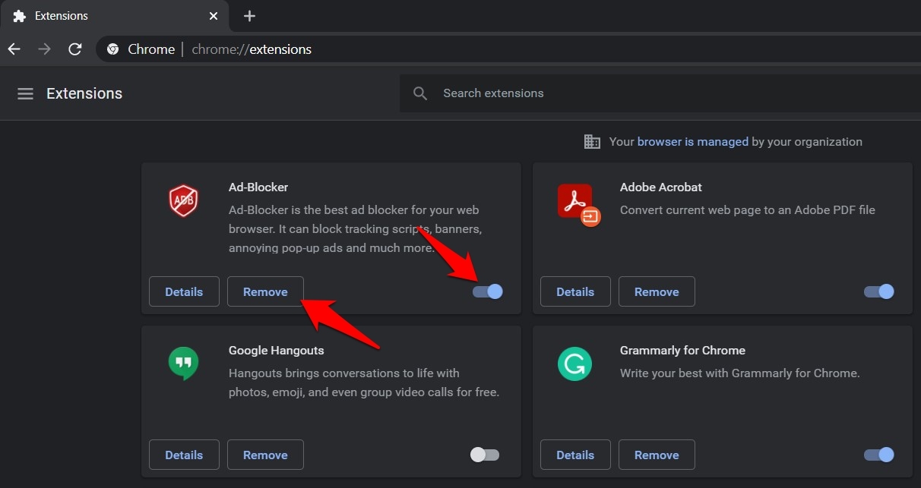Screen dimensions: 921x488
Task: Switch off the Grammarly for Chrome toggle
Action: point(879,455)
